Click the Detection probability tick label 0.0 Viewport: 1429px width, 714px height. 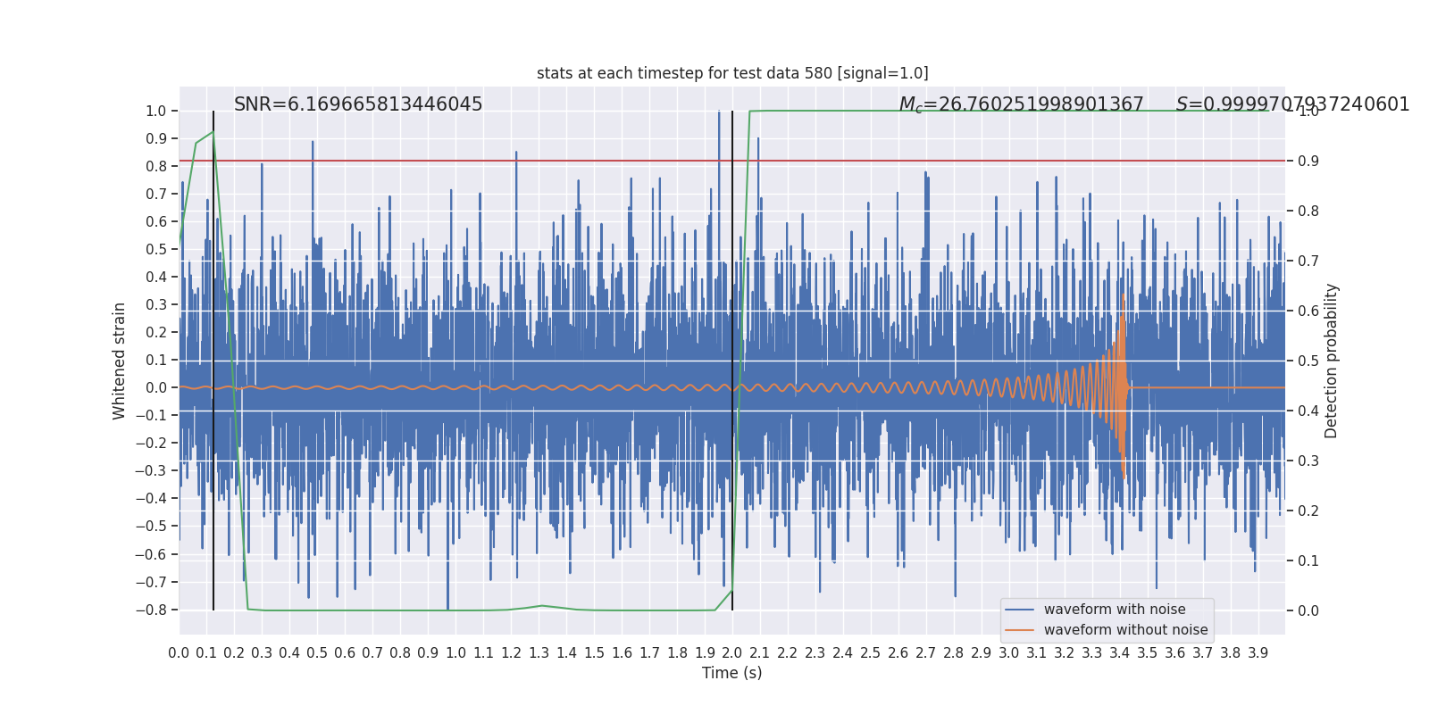click(1308, 611)
